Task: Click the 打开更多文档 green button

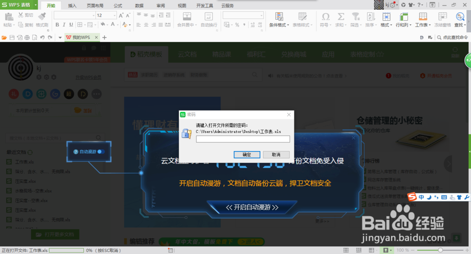Action: pos(55,235)
